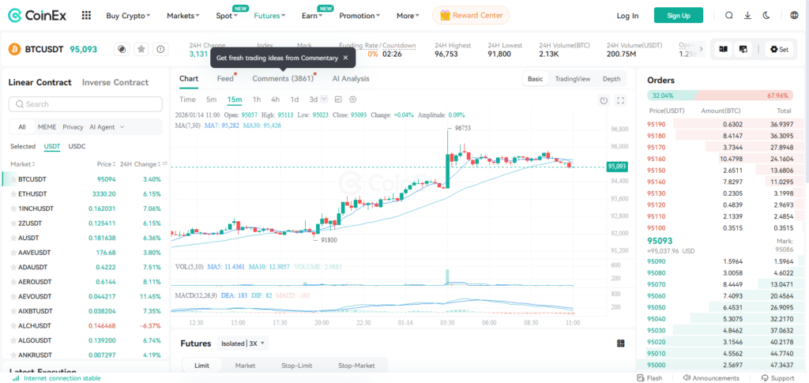Expand the Markets menu
This screenshot has height=383, width=809.
tap(183, 16)
